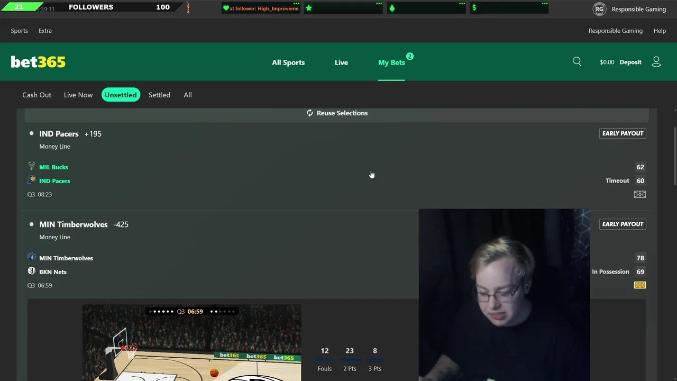This screenshot has width=677, height=381.
Task: Click the Deposit button
Action: click(x=630, y=62)
